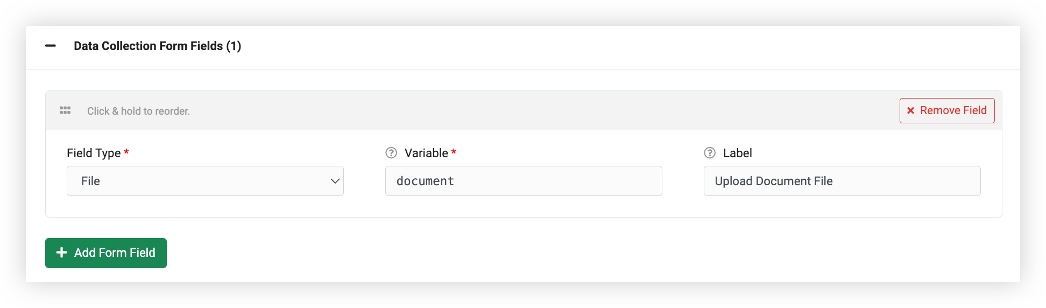
Task: Show help for the Variable field
Action: pyautogui.click(x=391, y=153)
